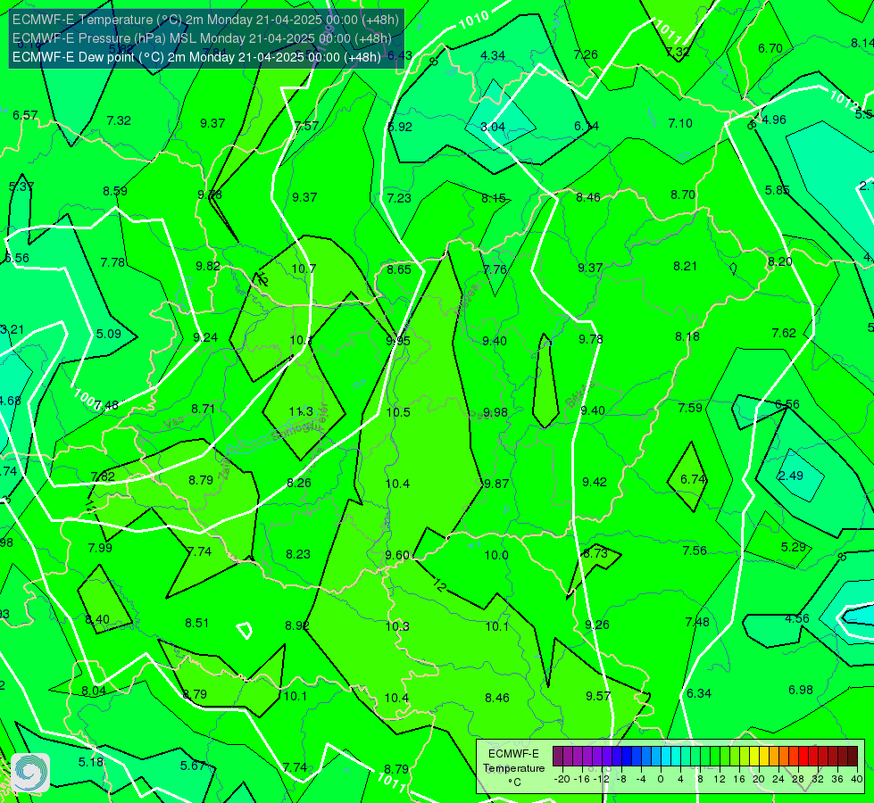This screenshot has width=874, height=803.
Task: Click the dew point value 6.74
Action: point(694,479)
